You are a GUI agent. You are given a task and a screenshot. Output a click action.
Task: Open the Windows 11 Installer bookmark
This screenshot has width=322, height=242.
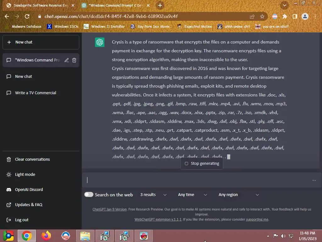[104, 26]
